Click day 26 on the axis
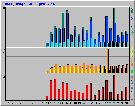Viewport: 135px width, 106px height. 107,103
